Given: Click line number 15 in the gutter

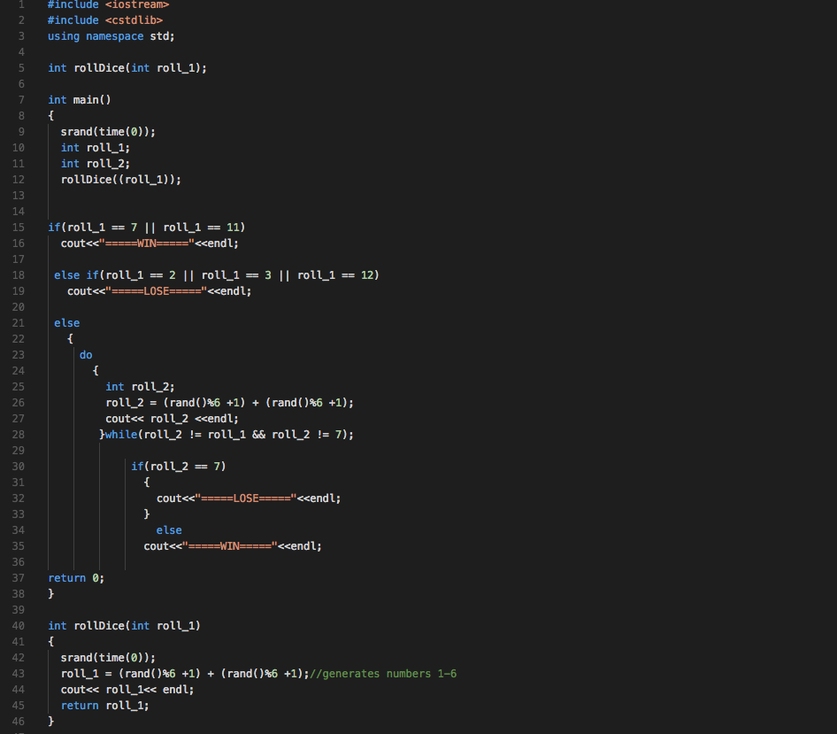Looking at the screenshot, I should coord(19,227).
